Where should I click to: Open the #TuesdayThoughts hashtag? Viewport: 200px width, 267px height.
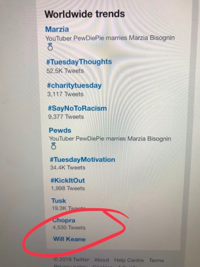[x=79, y=62]
